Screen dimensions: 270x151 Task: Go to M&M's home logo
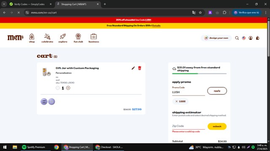pos(15,37)
